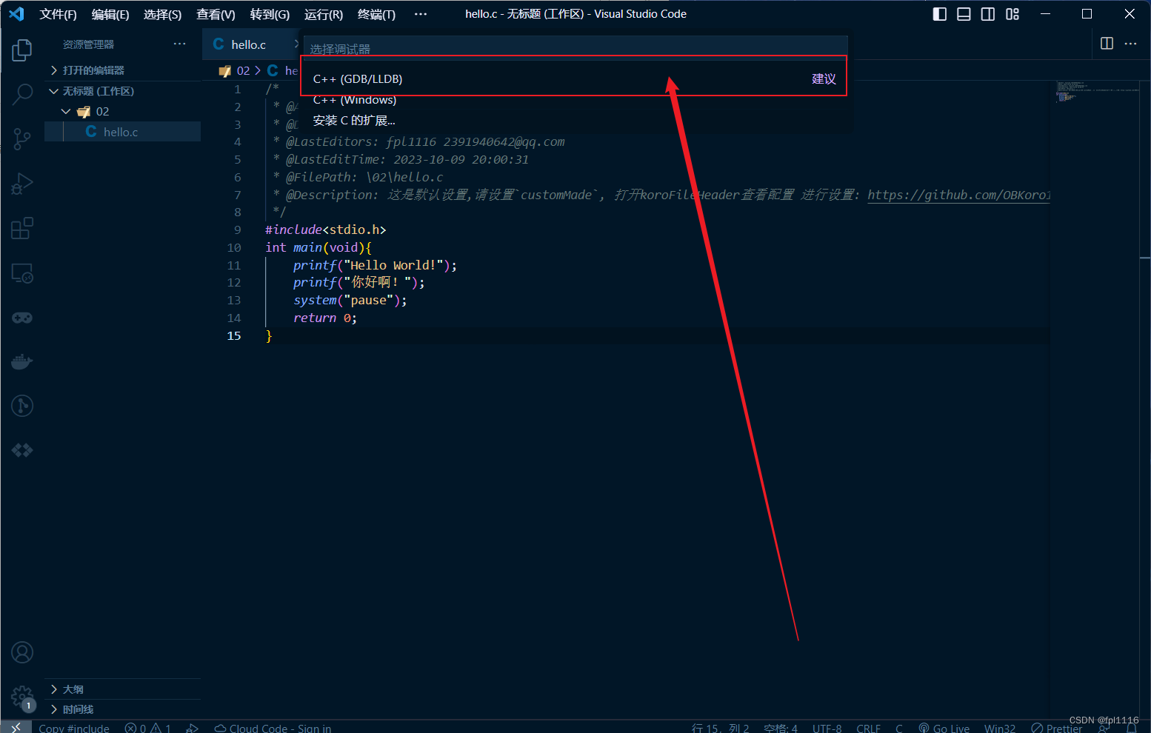Open the 终端(T) menu
The width and height of the screenshot is (1151, 733).
click(x=376, y=14)
